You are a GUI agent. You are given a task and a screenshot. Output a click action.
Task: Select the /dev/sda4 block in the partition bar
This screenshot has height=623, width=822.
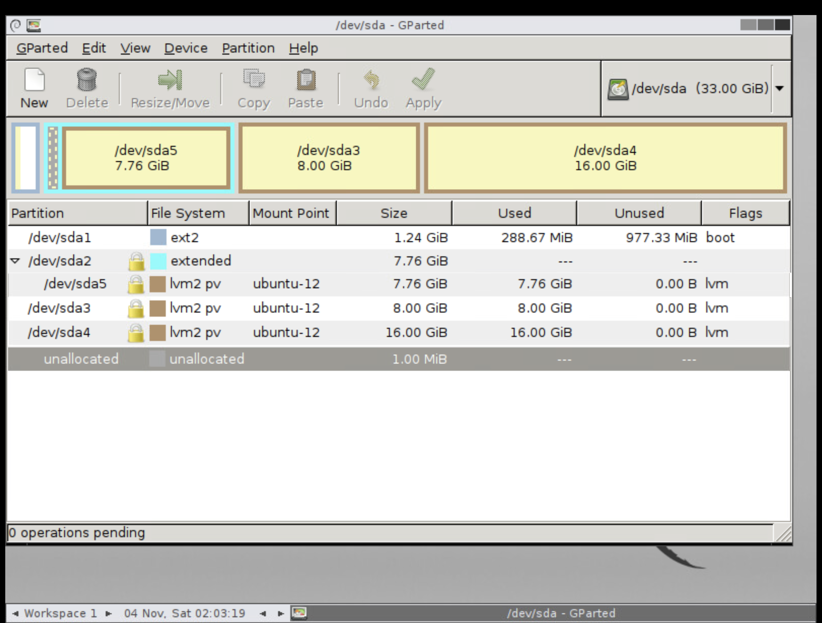tap(606, 158)
